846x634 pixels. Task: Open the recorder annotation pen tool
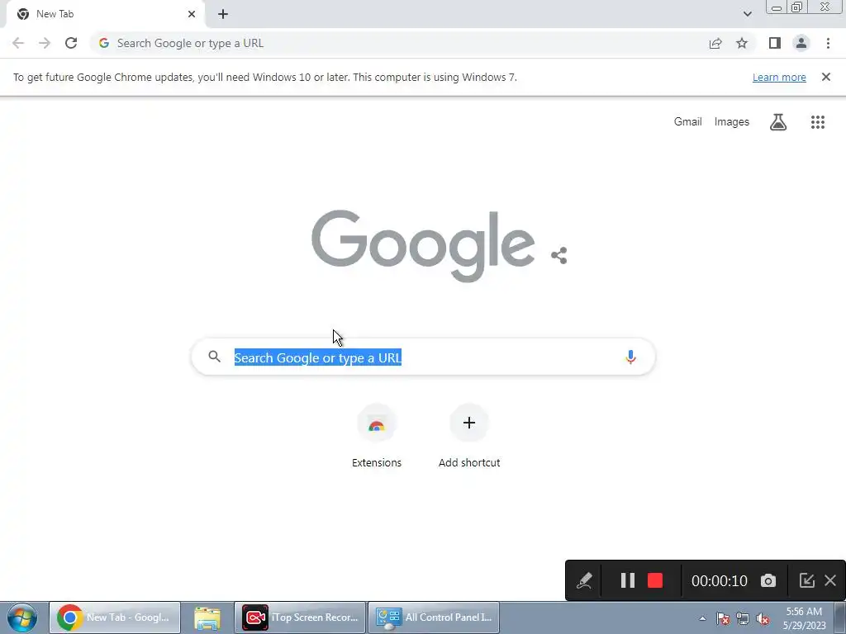click(584, 580)
